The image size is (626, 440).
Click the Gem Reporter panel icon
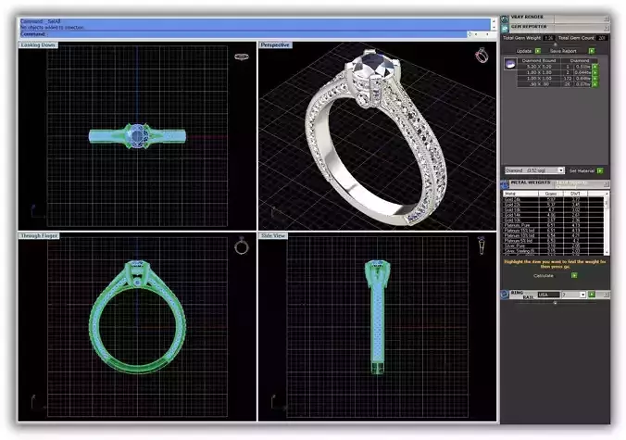505,29
